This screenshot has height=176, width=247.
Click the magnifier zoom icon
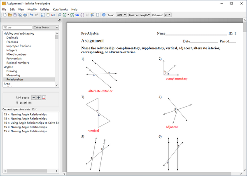click(x=60, y=15)
